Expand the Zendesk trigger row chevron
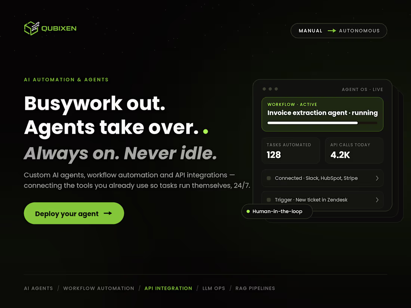 coord(377,200)
